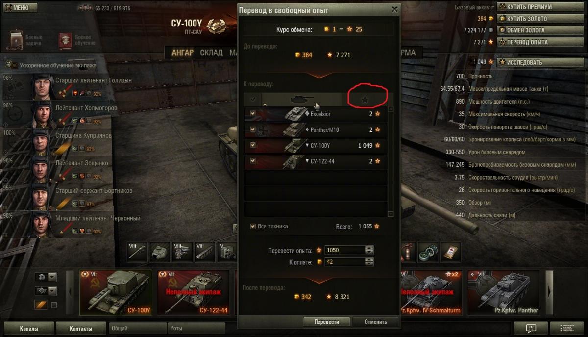The width and height of the screenshot is (588, 337).
Task: Decrease the К оплате stepper value
Action: coord(369,264)
